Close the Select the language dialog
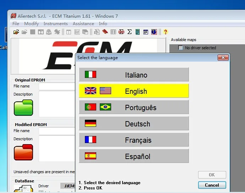This screenshot has width=245, height=193. pyautogui.click(x=223, y=57)
